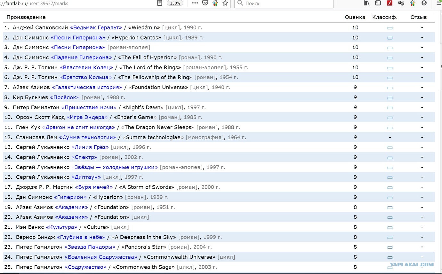Click the Оценка column header
Image resolution: width=442 pixels, height=274 pixels.
tap(355, 17)
